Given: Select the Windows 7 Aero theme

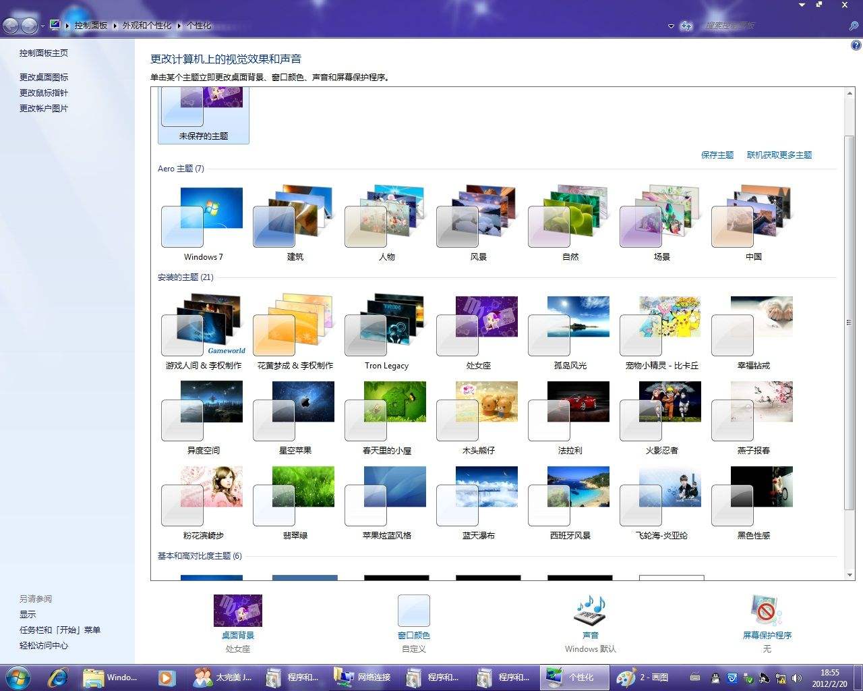Looking at the screenshot, I should [203, 223].
